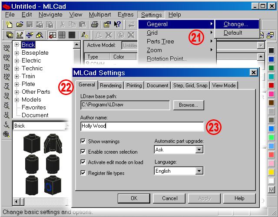Image resolution: width=278 pixels, height=217 pixels.
Task: Toggle Register file types checkbox
Action: pos(83,173)
